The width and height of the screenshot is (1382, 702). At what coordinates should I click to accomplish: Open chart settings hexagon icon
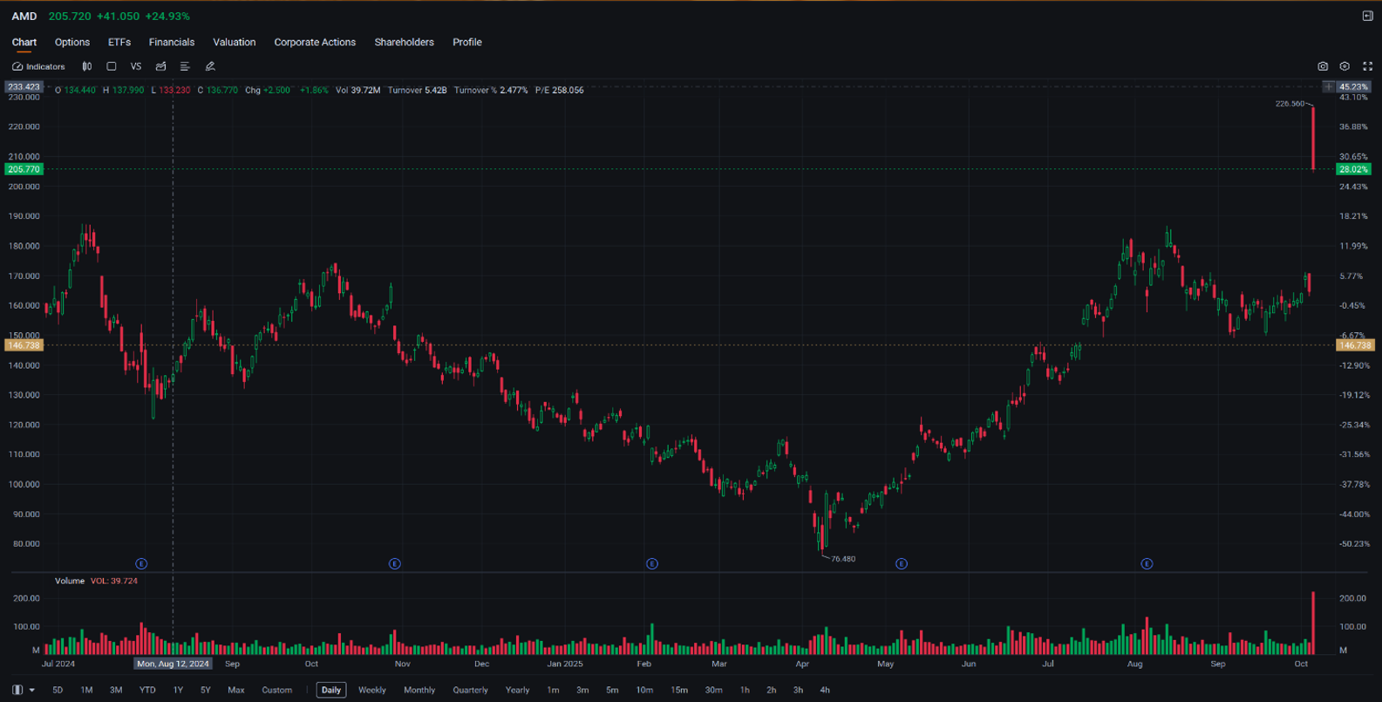[1345, 66]
